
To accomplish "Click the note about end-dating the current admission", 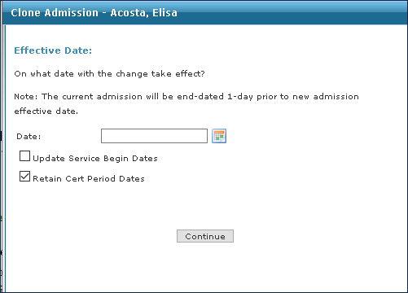I will 186,103.
